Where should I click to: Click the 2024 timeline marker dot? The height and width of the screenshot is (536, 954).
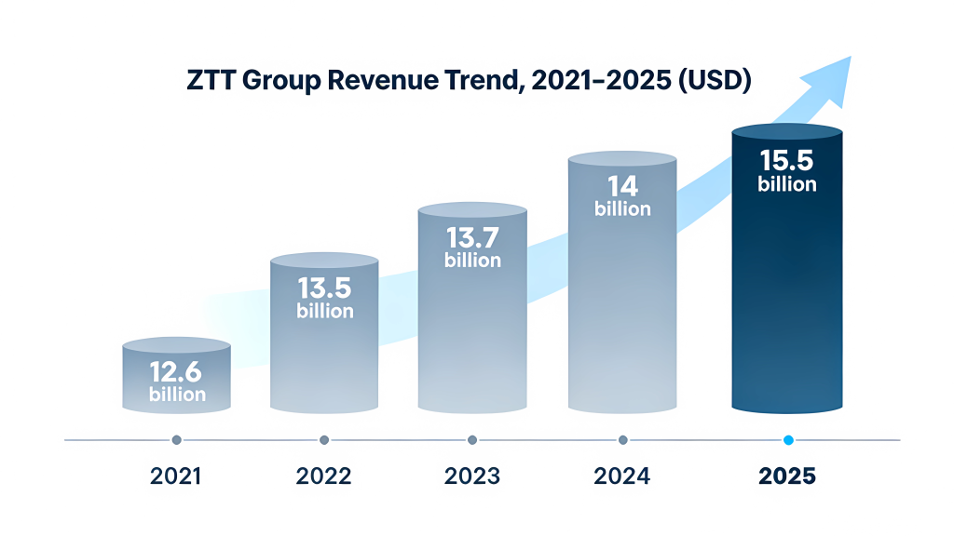[622, 440]
